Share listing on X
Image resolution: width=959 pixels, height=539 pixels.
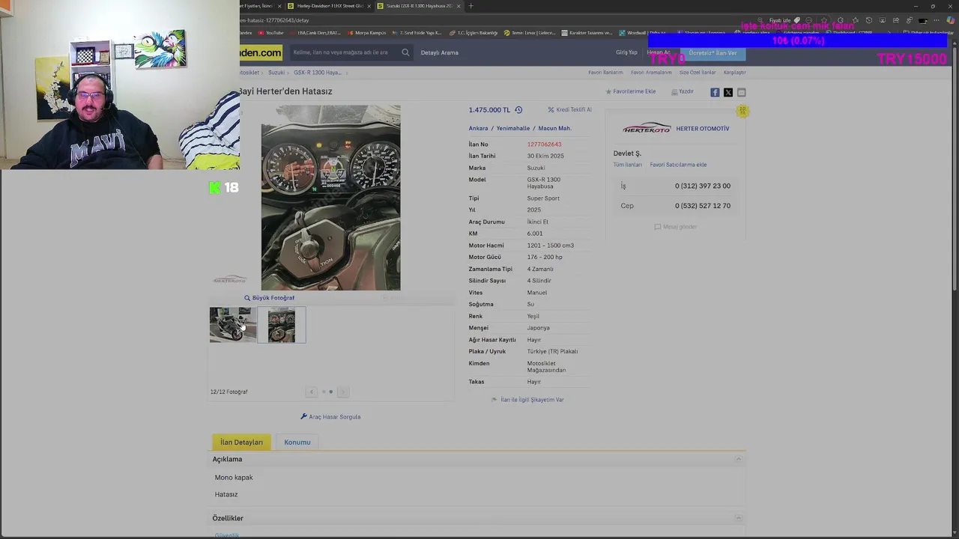pos(728,92)
